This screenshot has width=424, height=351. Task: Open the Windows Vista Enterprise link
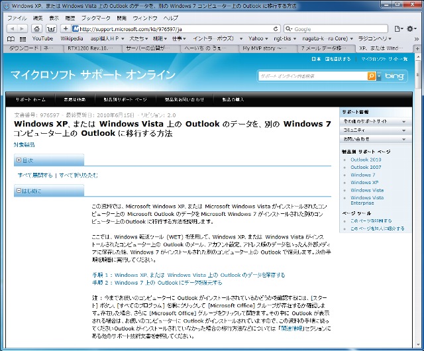coord(367,201)
